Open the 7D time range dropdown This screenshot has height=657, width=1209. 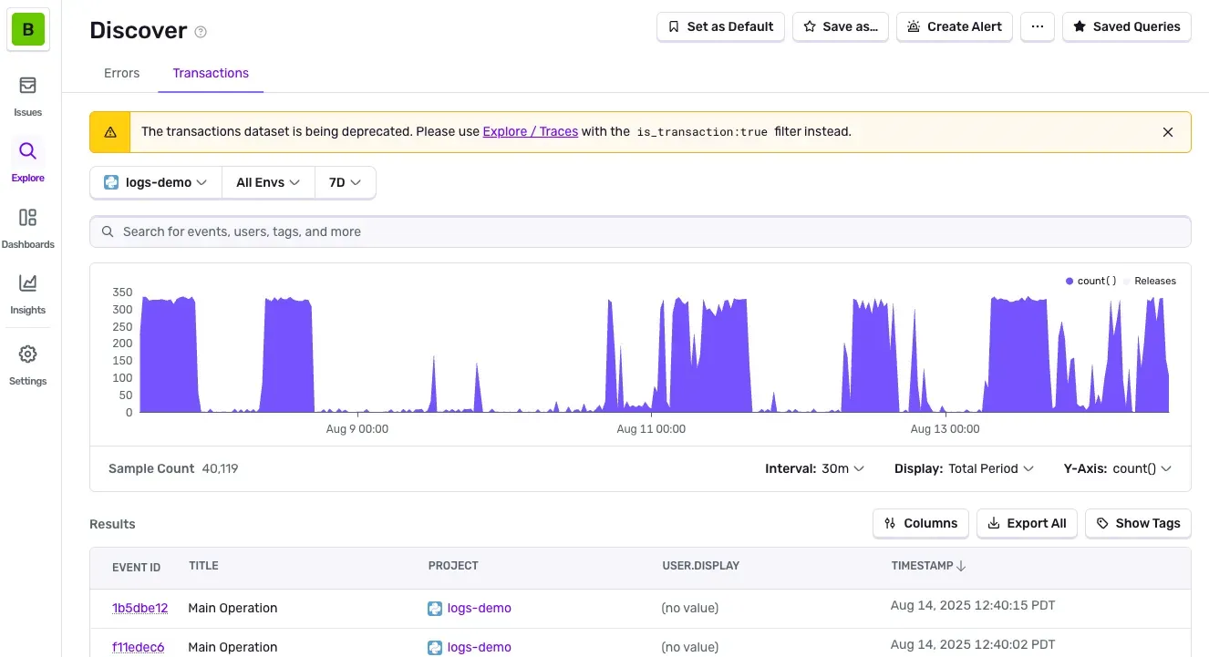pos(345,182)
